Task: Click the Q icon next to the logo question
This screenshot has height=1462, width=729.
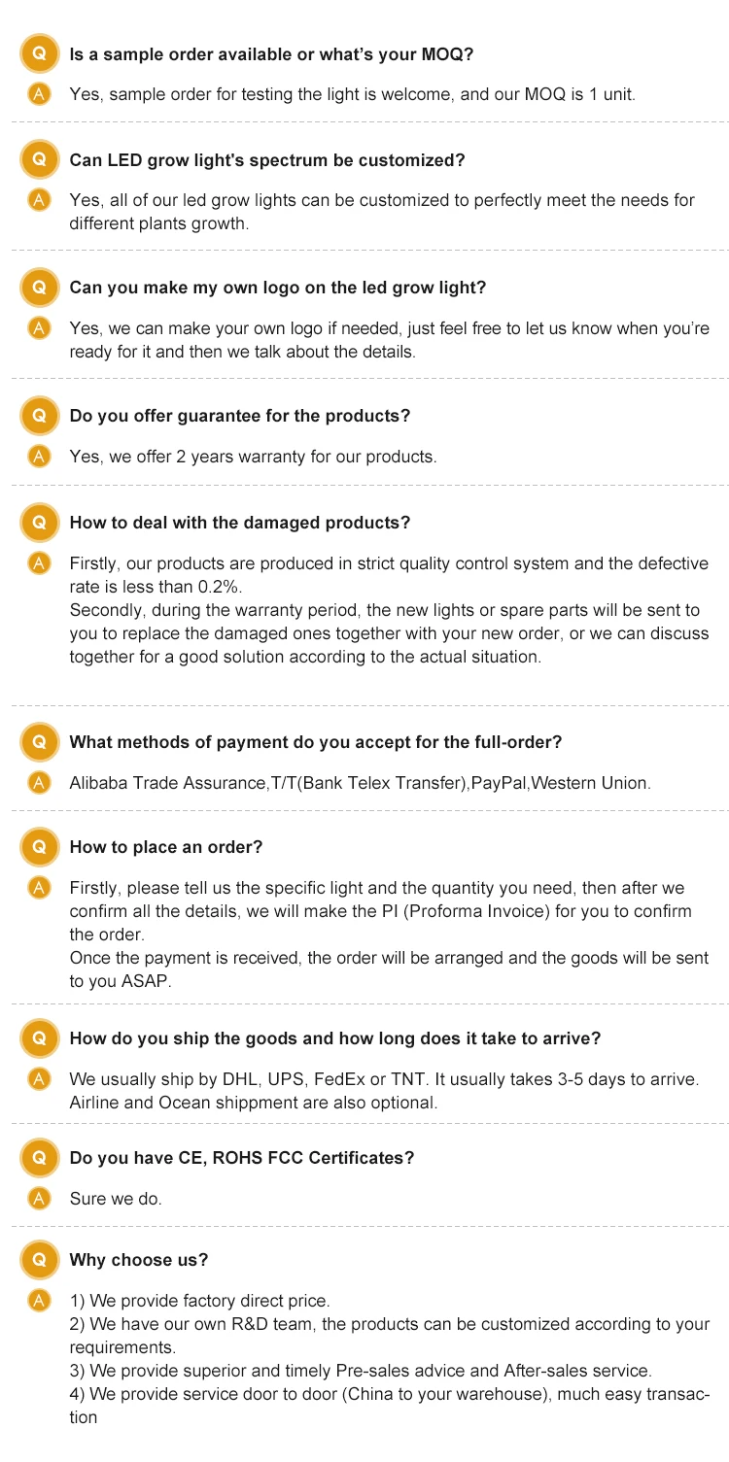Action: click(x=39, y=288)
